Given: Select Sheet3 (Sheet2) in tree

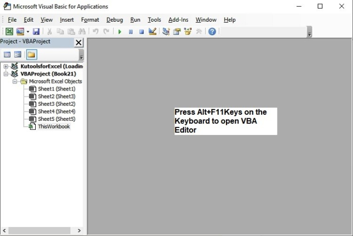Looking at the screenshot, I should [56, 104].
